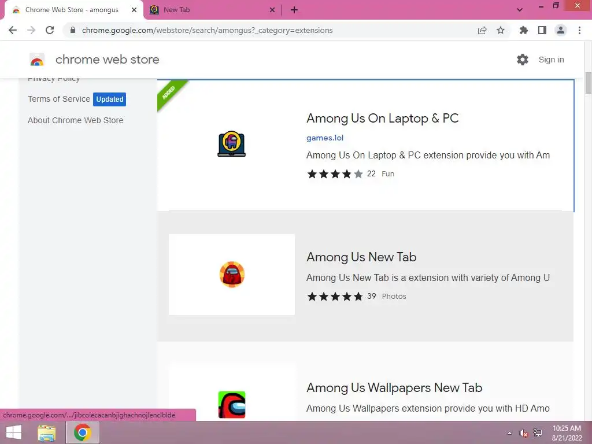Show hidden tray icons arrow
The image size is (592, 444).
pyautogui.click(x=509, y=433)
